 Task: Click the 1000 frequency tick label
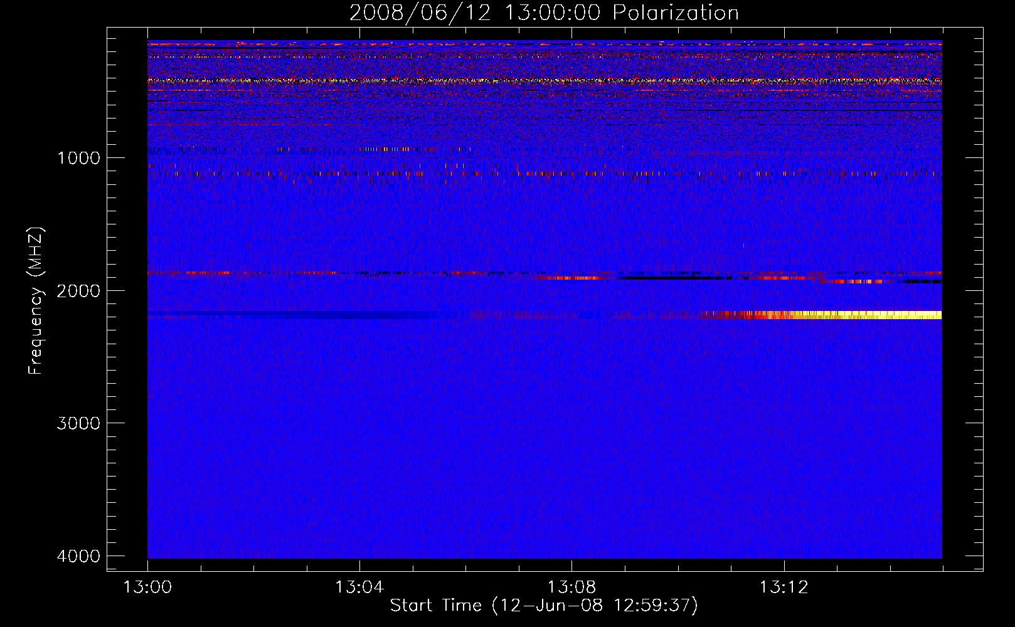pos(78,157)
